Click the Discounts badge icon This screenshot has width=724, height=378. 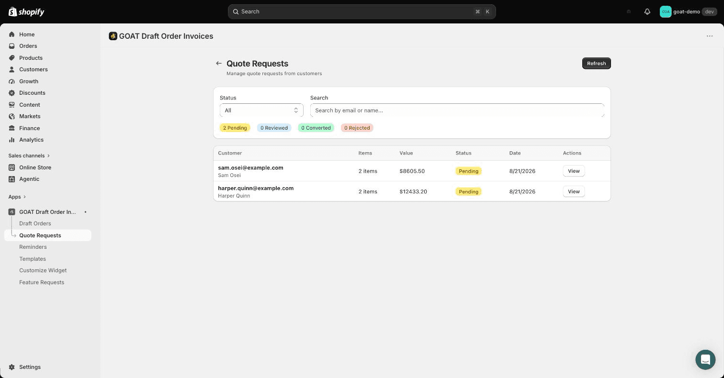point(12,93)
